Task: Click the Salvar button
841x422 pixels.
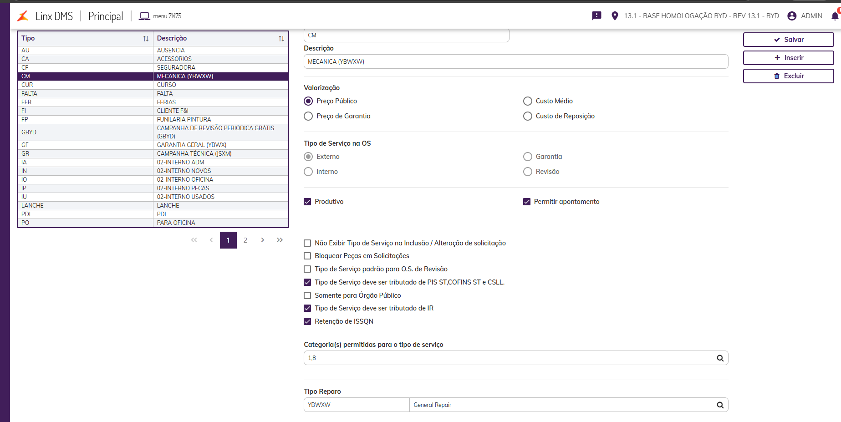Action: click(788, 40)
